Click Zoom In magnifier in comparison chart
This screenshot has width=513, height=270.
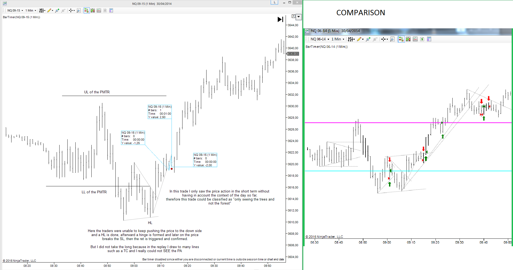tap(368, 39)
